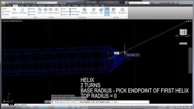The width and height of the screenshot is (194, 109).
Task: Select the Cylinder primitive tool
Action: pos(6,12)
